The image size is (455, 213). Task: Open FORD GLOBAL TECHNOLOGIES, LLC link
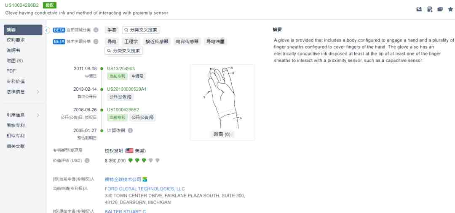[x=145, y=189]
